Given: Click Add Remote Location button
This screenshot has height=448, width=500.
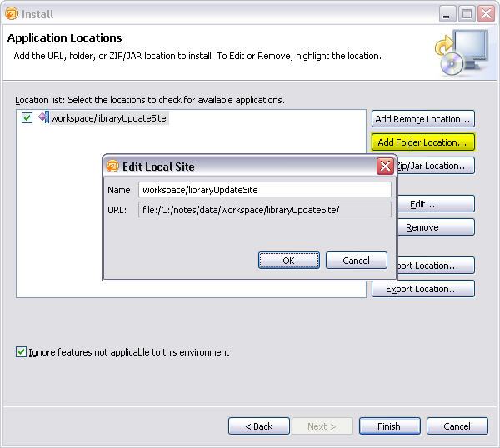Looking at the screenshot, I should pos(423,119).
